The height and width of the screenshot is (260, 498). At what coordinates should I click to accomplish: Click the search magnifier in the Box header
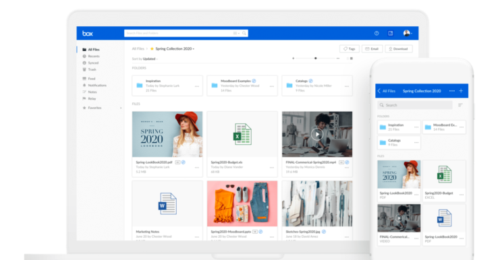point(244,33)
